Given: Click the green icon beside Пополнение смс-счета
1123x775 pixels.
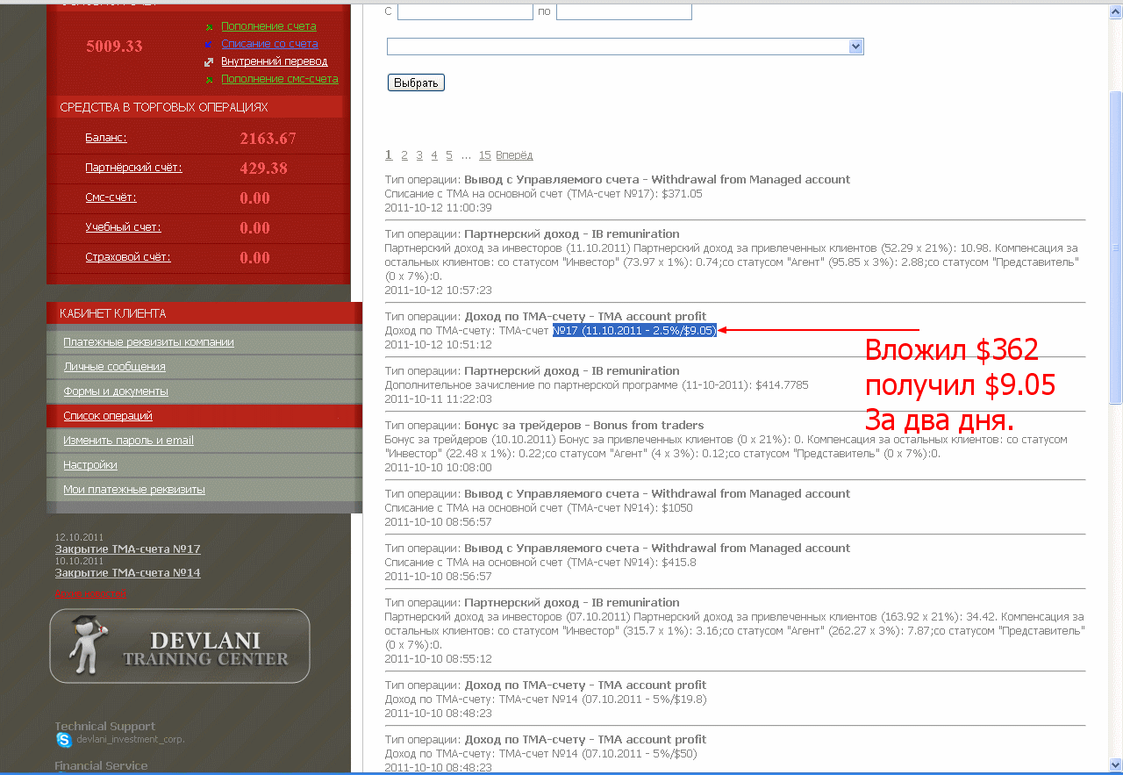Looking at the screenshot, I should 209,80.
